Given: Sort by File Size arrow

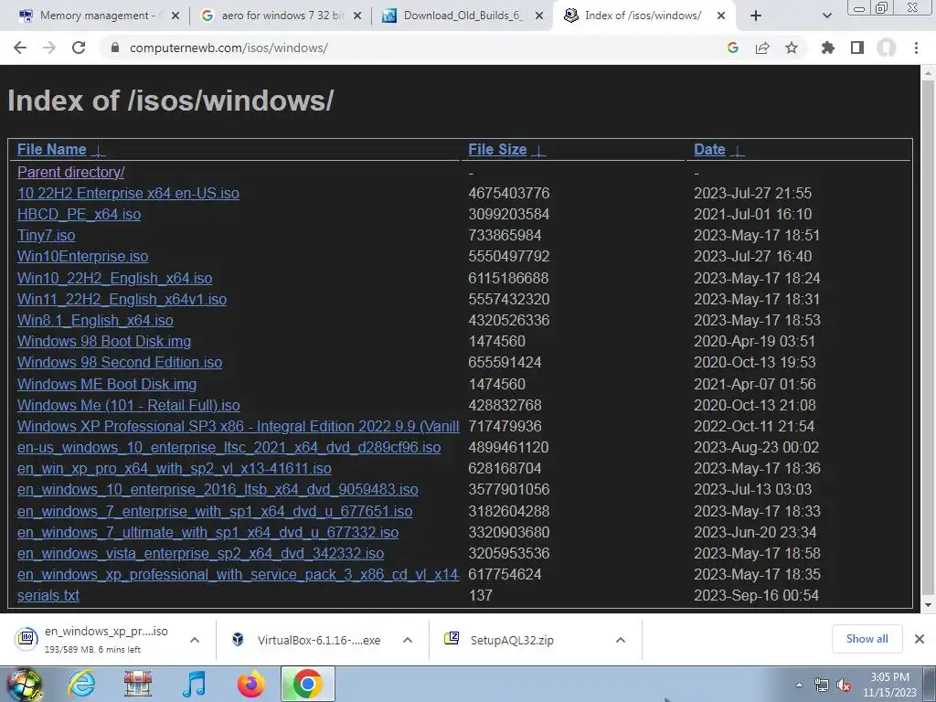Looking at the screenshot, I should pos(538,151).
